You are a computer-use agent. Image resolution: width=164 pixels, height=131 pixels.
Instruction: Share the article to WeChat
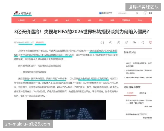pos(134,42)
